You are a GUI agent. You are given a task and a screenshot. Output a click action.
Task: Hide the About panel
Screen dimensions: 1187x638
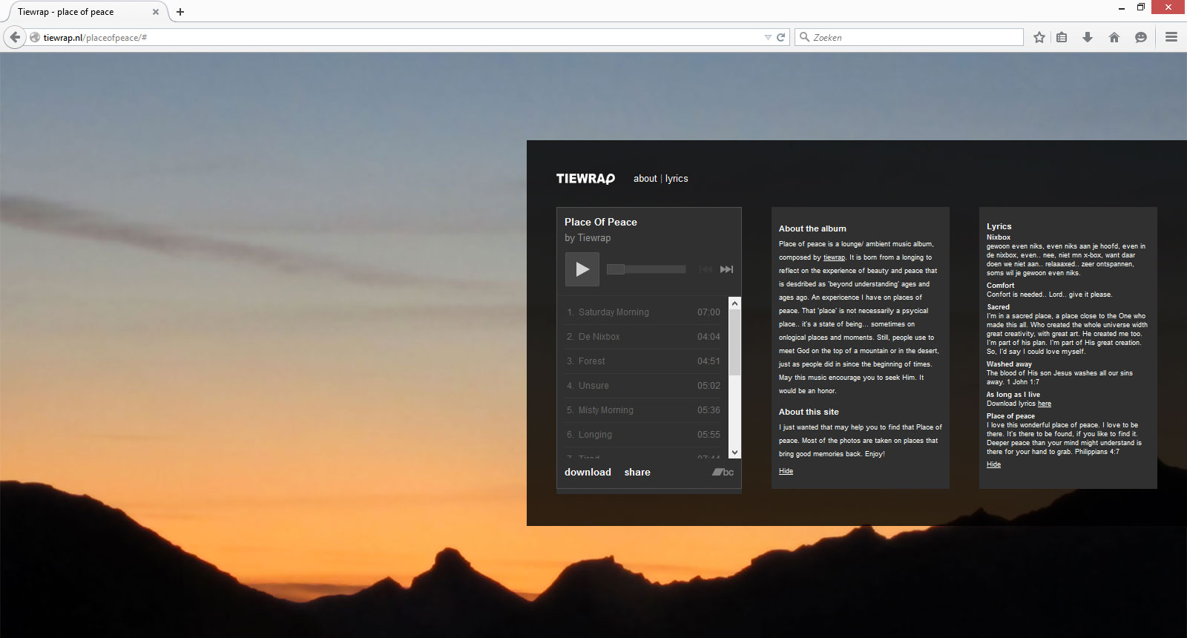click(x=786, y=471)
